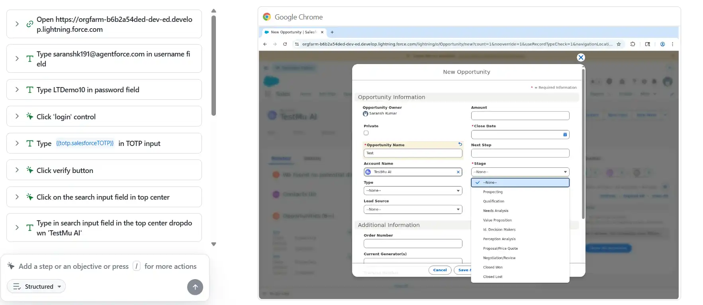Image resolution: width=703 pixels, height=305 pixels.
Task: Click sparkle icon on login control step
Action: 29,116
